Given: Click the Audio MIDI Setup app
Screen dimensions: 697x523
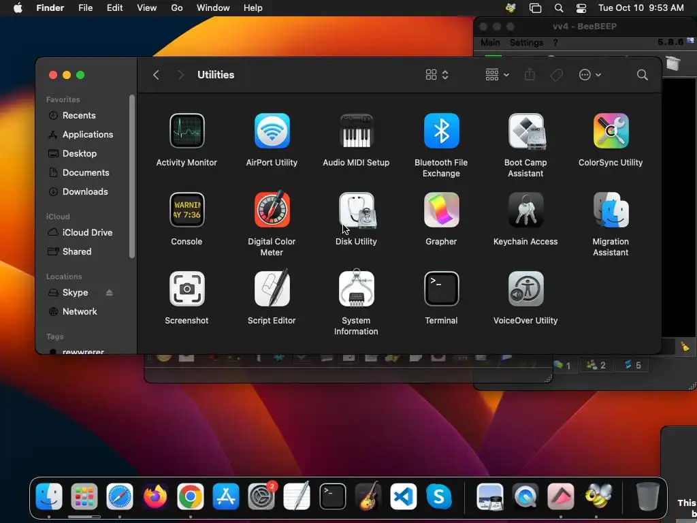Looking at the screenshot, I should (x=356, y=131).
